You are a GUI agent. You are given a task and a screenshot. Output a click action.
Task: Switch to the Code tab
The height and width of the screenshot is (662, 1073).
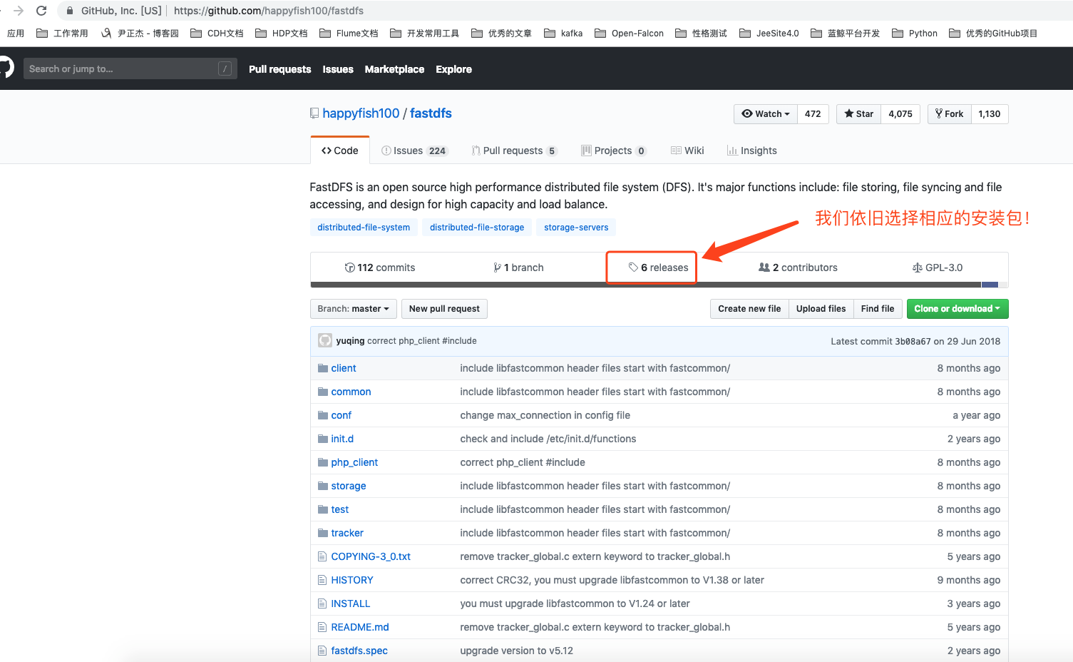[340, 151]
